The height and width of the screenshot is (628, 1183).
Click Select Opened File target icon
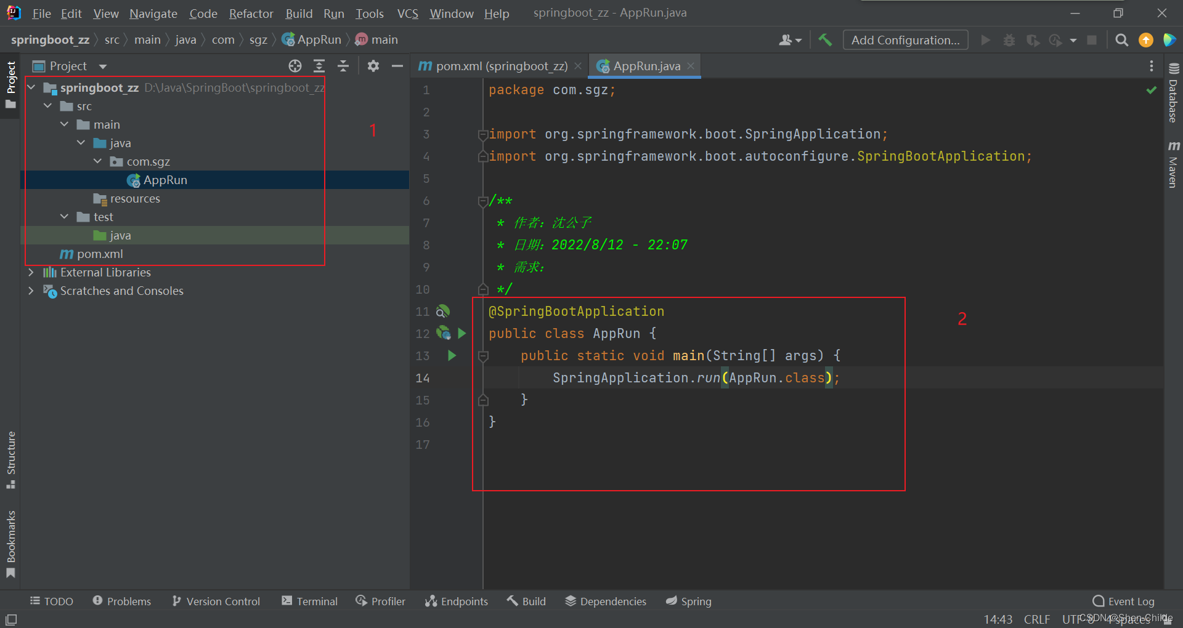tap(295, 66)
